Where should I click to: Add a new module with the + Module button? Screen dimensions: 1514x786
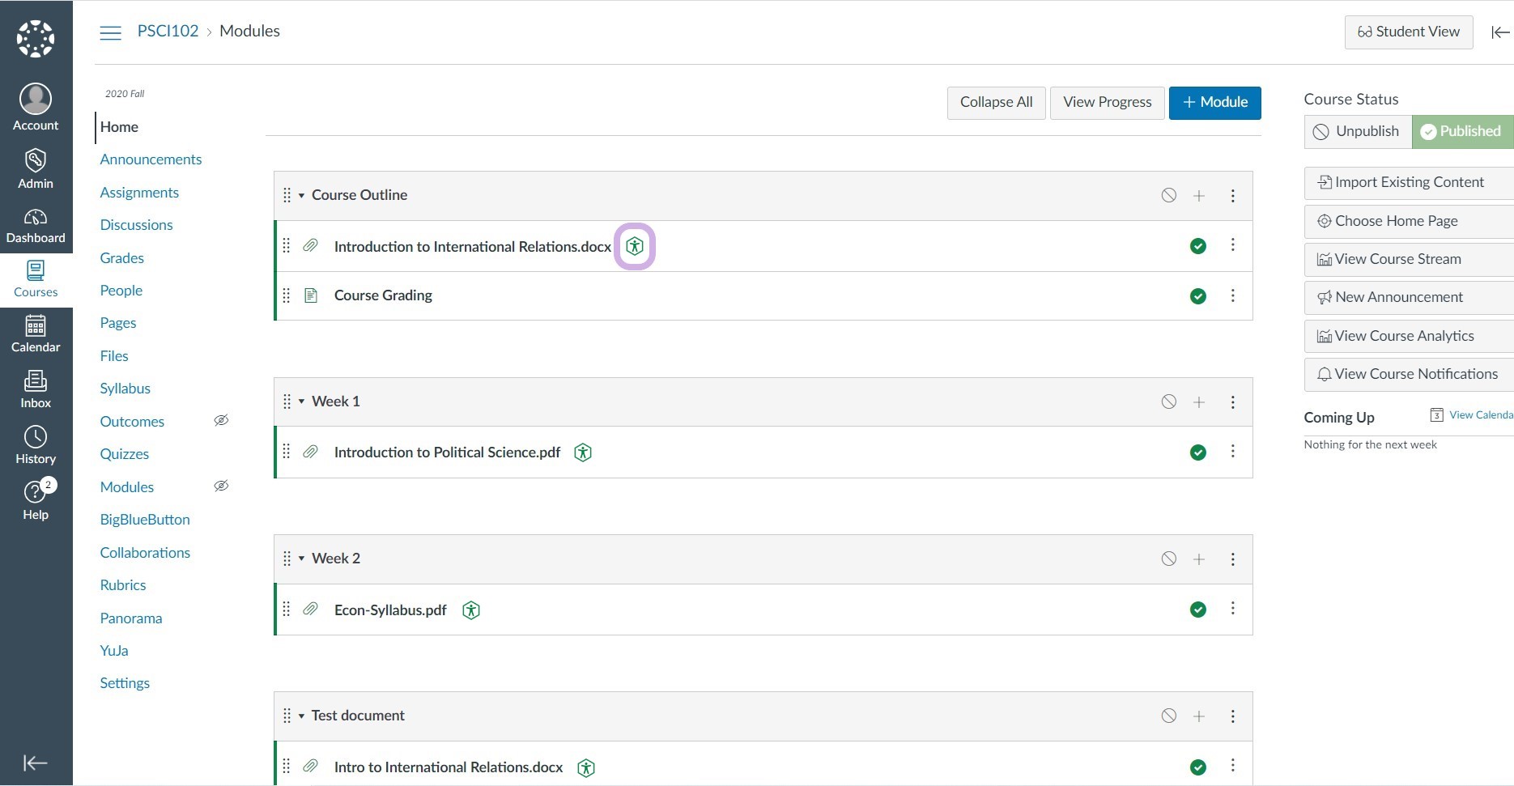click(x=1215, y=103)
